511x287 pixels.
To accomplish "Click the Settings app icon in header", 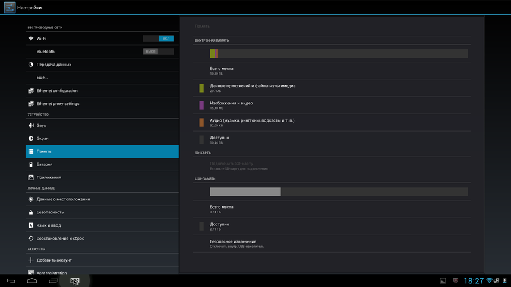I will [10, 8].
